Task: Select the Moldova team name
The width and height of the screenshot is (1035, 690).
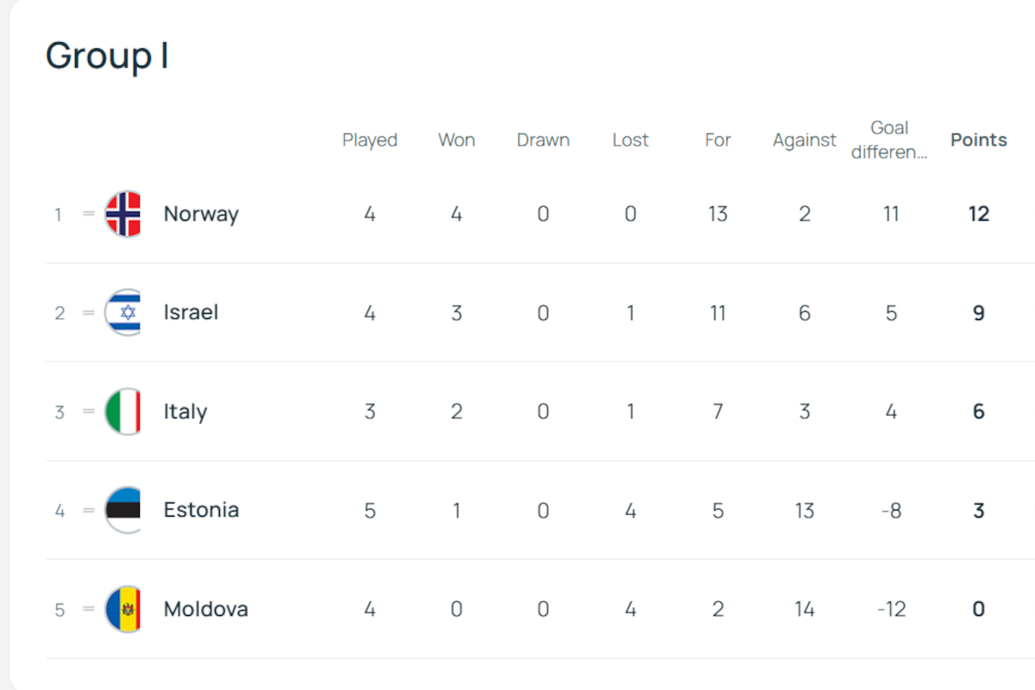Action: 205,609
